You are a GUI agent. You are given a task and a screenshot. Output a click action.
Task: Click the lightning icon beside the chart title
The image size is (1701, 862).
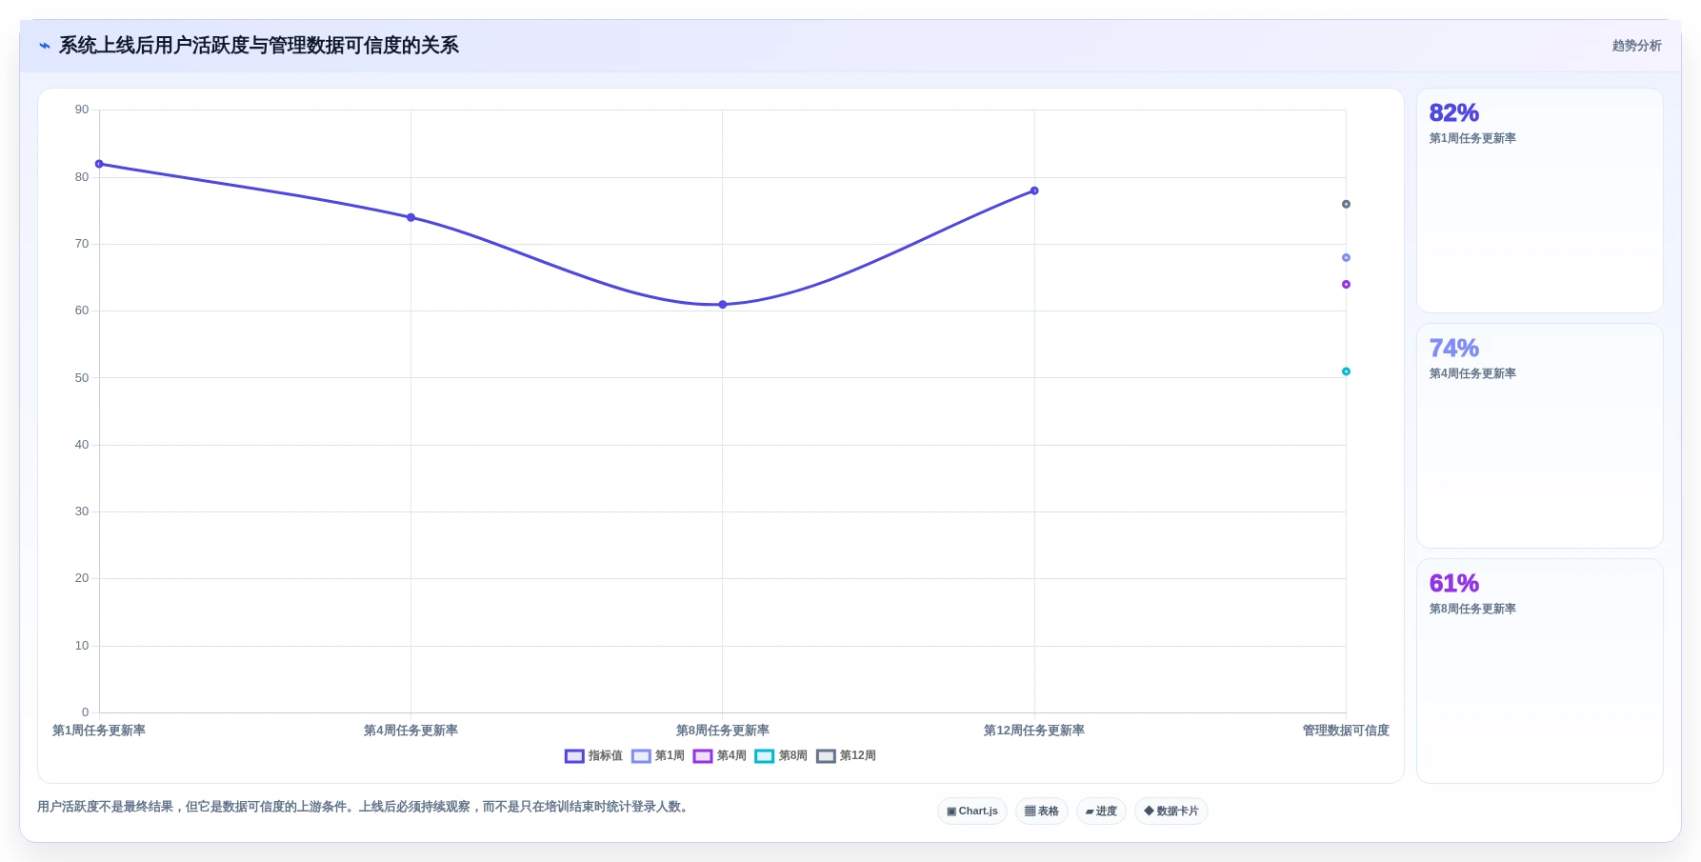point(44,46)
